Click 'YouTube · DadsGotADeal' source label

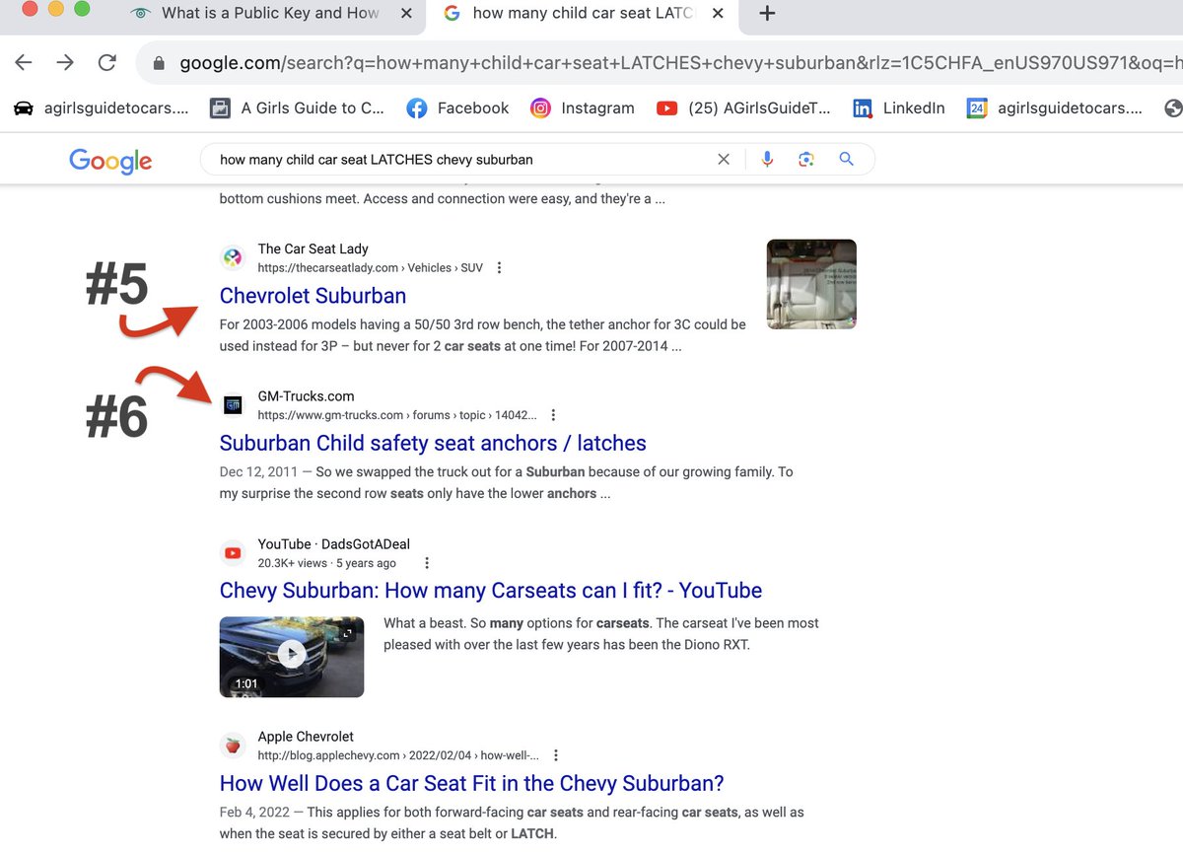[334, 544]
